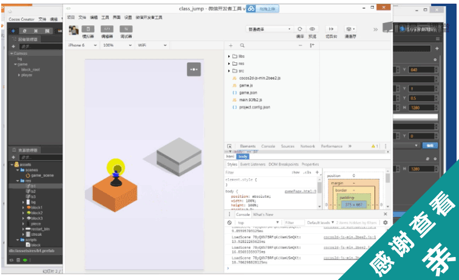Switch to the Network tab in DevTools
This screenshot has height=280, width=459.
point(307,146)
